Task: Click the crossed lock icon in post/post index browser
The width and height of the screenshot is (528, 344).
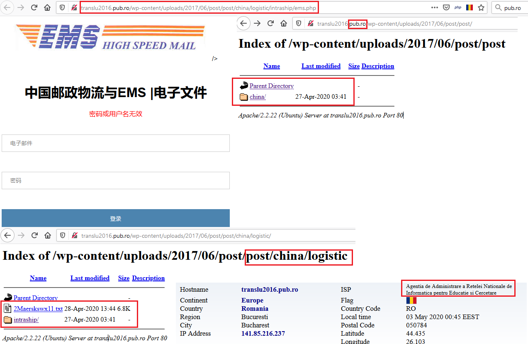Action: [x=311, y=24]
